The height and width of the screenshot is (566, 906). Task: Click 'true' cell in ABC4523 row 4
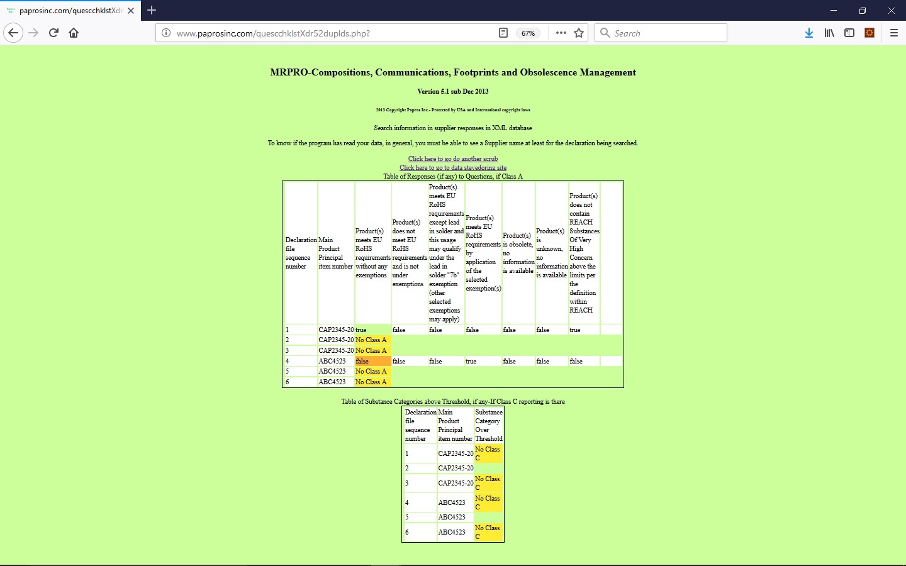483,361
